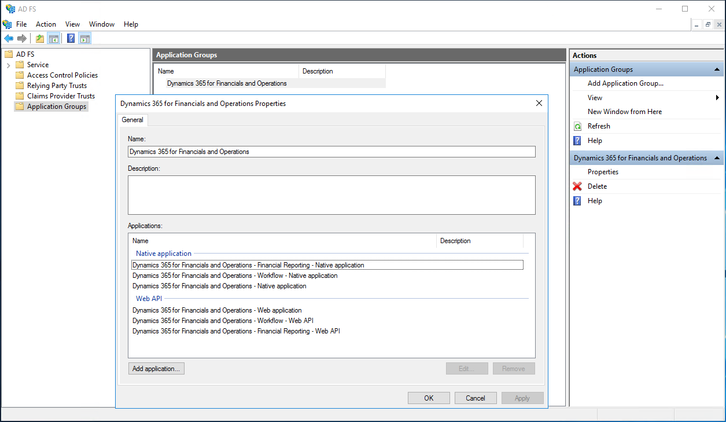Viewport: 726px width, 422px height.
Task: Collapse the Application Groups actions section
Action: click(717, 69)
